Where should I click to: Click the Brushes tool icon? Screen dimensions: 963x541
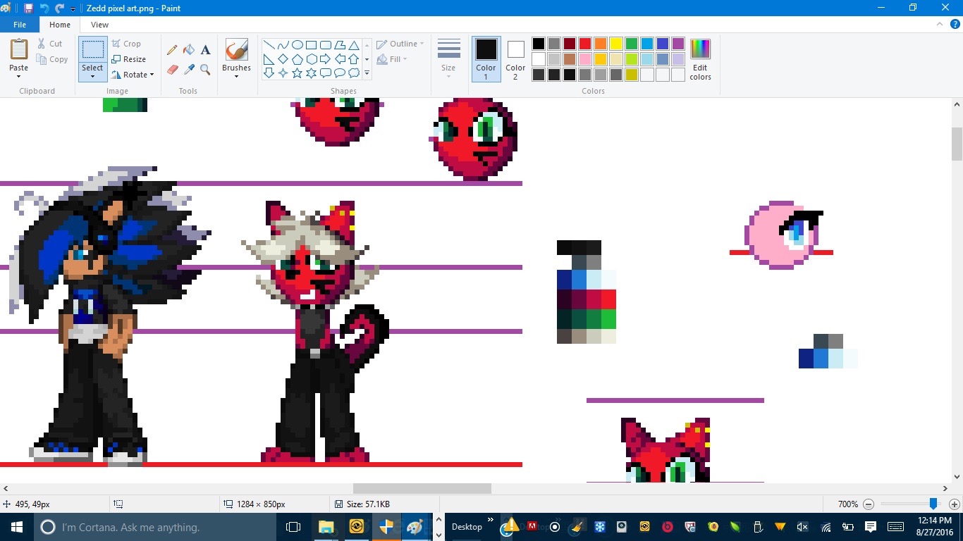pos(236,50)
